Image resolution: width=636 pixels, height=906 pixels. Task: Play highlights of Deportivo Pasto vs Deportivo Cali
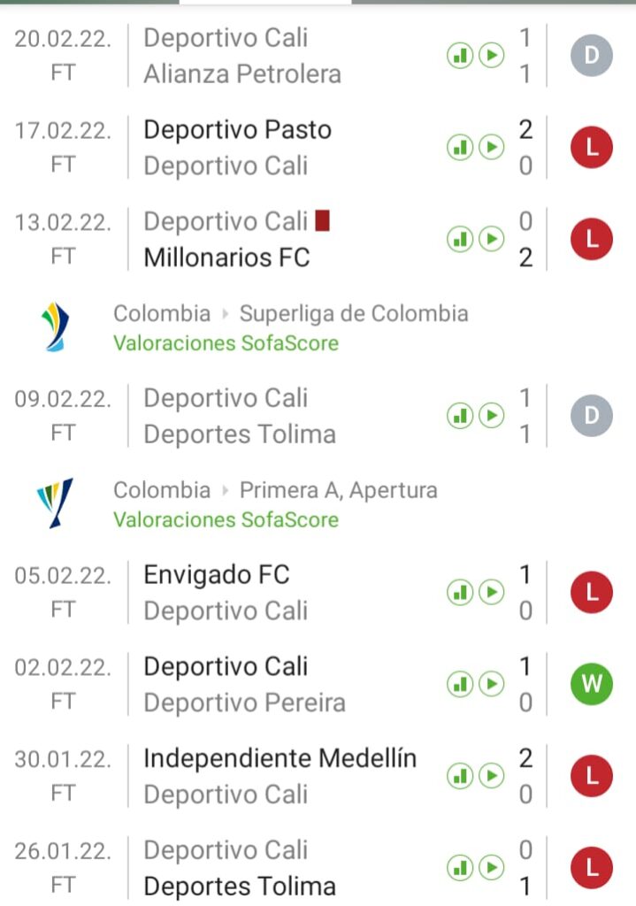coord(491,147)
